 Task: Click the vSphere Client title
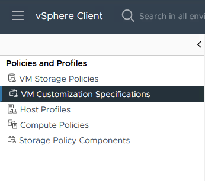(69, 16)
